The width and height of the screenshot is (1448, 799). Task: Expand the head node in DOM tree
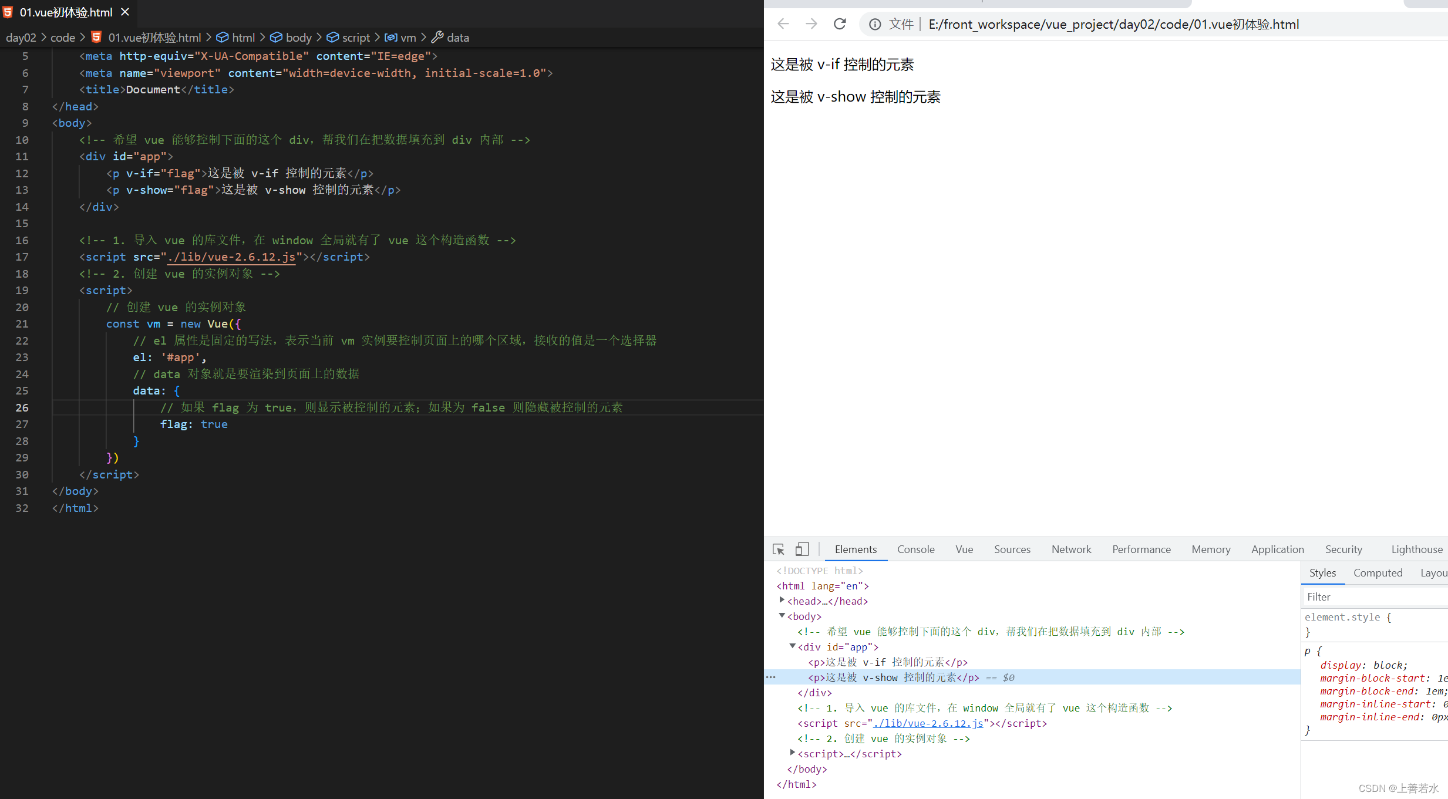coord(782,601)
